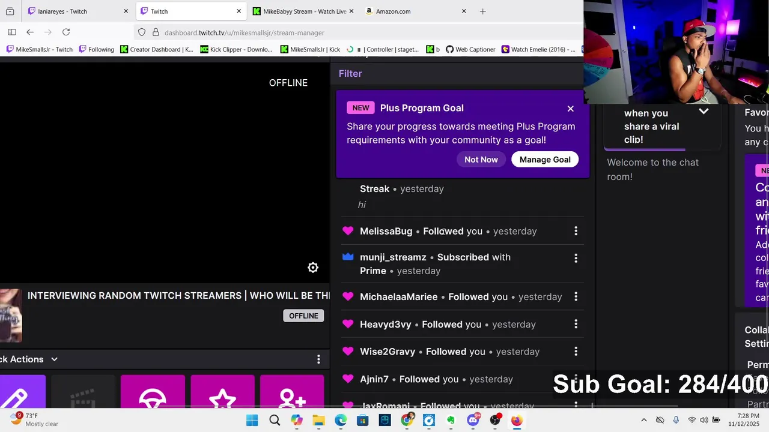Screen dimensions: 769x432
Task: Open Quick Actions three-dot options menu
Action: [318, 359]
